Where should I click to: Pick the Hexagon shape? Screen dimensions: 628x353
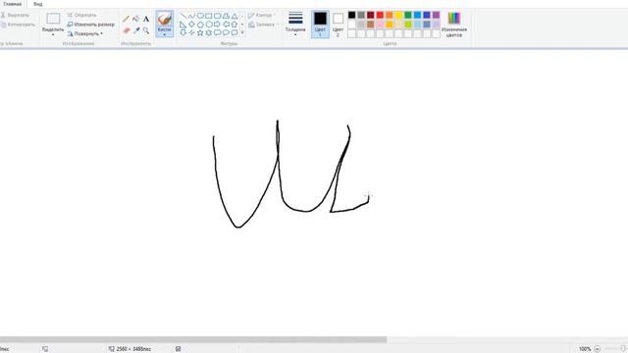coord(209,25)
